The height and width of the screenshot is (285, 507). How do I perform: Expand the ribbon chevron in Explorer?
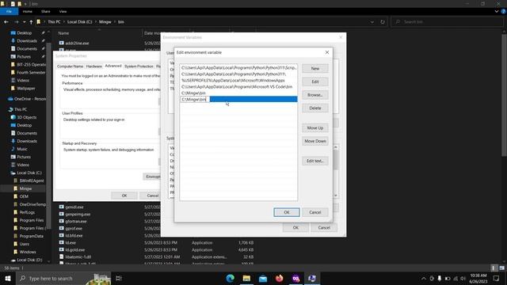click(x=497, y=11)
